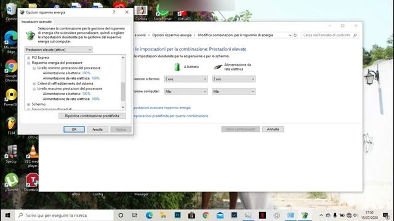Open screen-off dropdown for A batteria
This screenshot has width=394, height=221.
pyautogui.click(x=186, y=79)
